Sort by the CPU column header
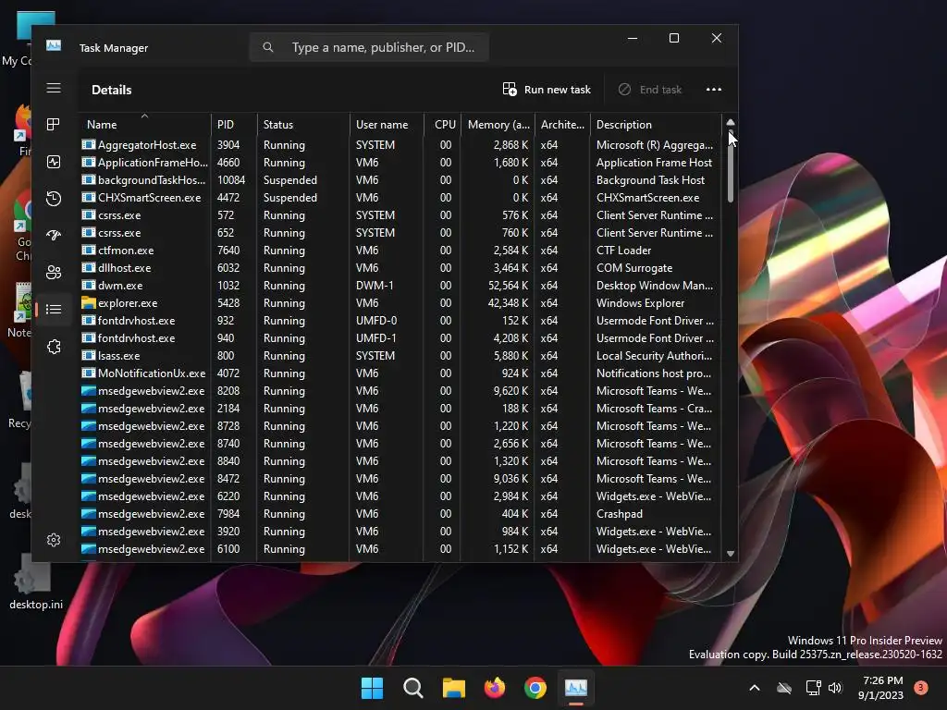This screenshot has height=710, width=947. click(445, 125)
